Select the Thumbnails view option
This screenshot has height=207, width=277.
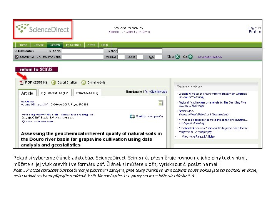[x=134, y=92]
